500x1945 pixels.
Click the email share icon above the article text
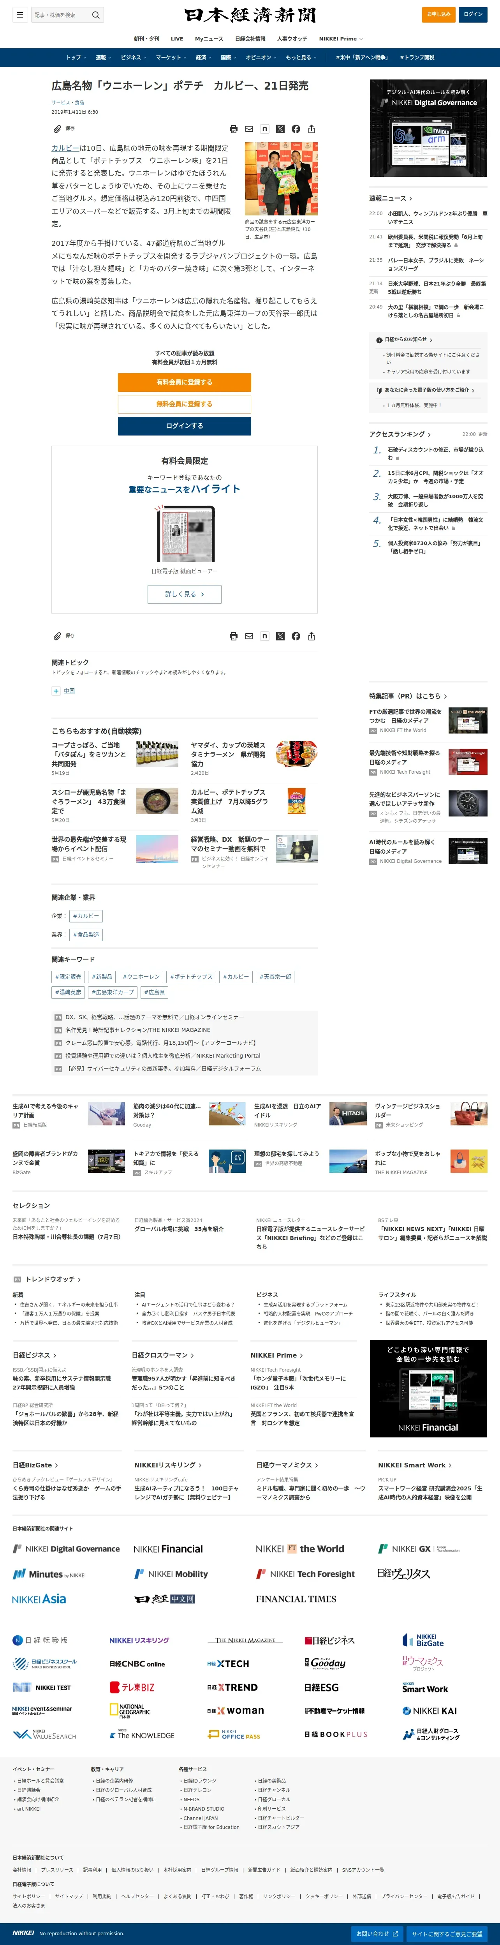[x=249, y=129]
